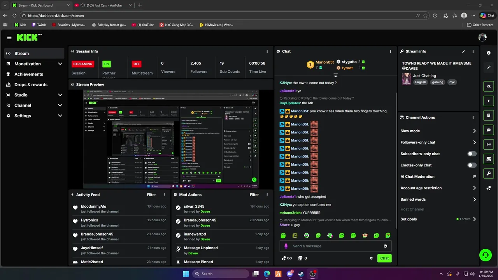Screen dimensions: 498x280
Task: Select Stream in the left sidebar
Action: click(x=34, y=53)
